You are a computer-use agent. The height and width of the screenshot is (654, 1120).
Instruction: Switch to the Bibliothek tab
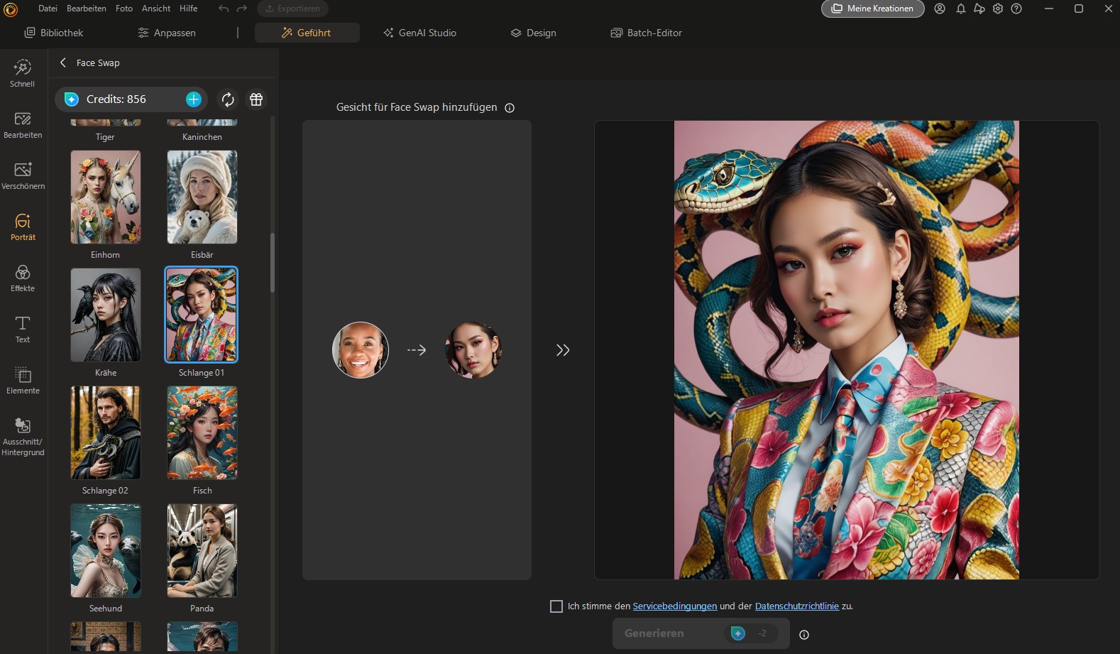point(54,33)
